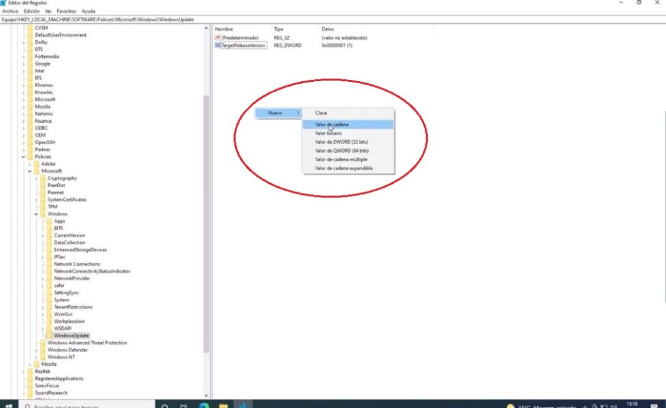Open the Archivo menu
The image size is (666, 408).
(x=10, y=11)
